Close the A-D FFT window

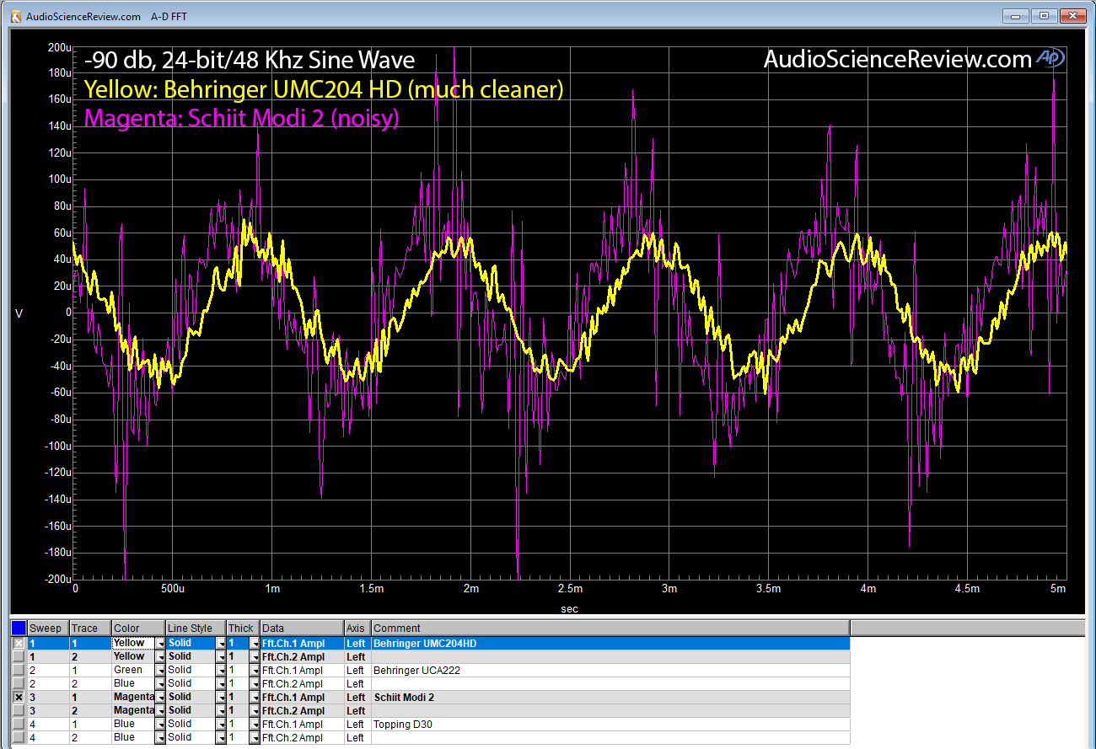pyautogui.click(x=1072, y=15)
